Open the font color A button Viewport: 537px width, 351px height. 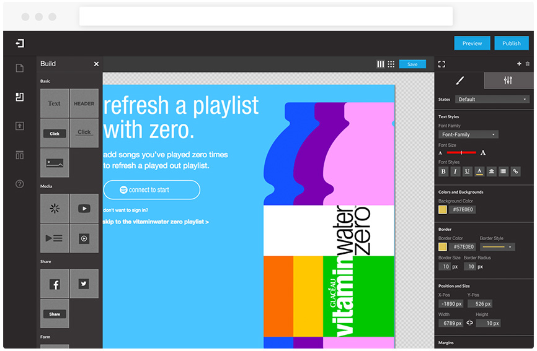pyautogui.click(x=479, y=171)
